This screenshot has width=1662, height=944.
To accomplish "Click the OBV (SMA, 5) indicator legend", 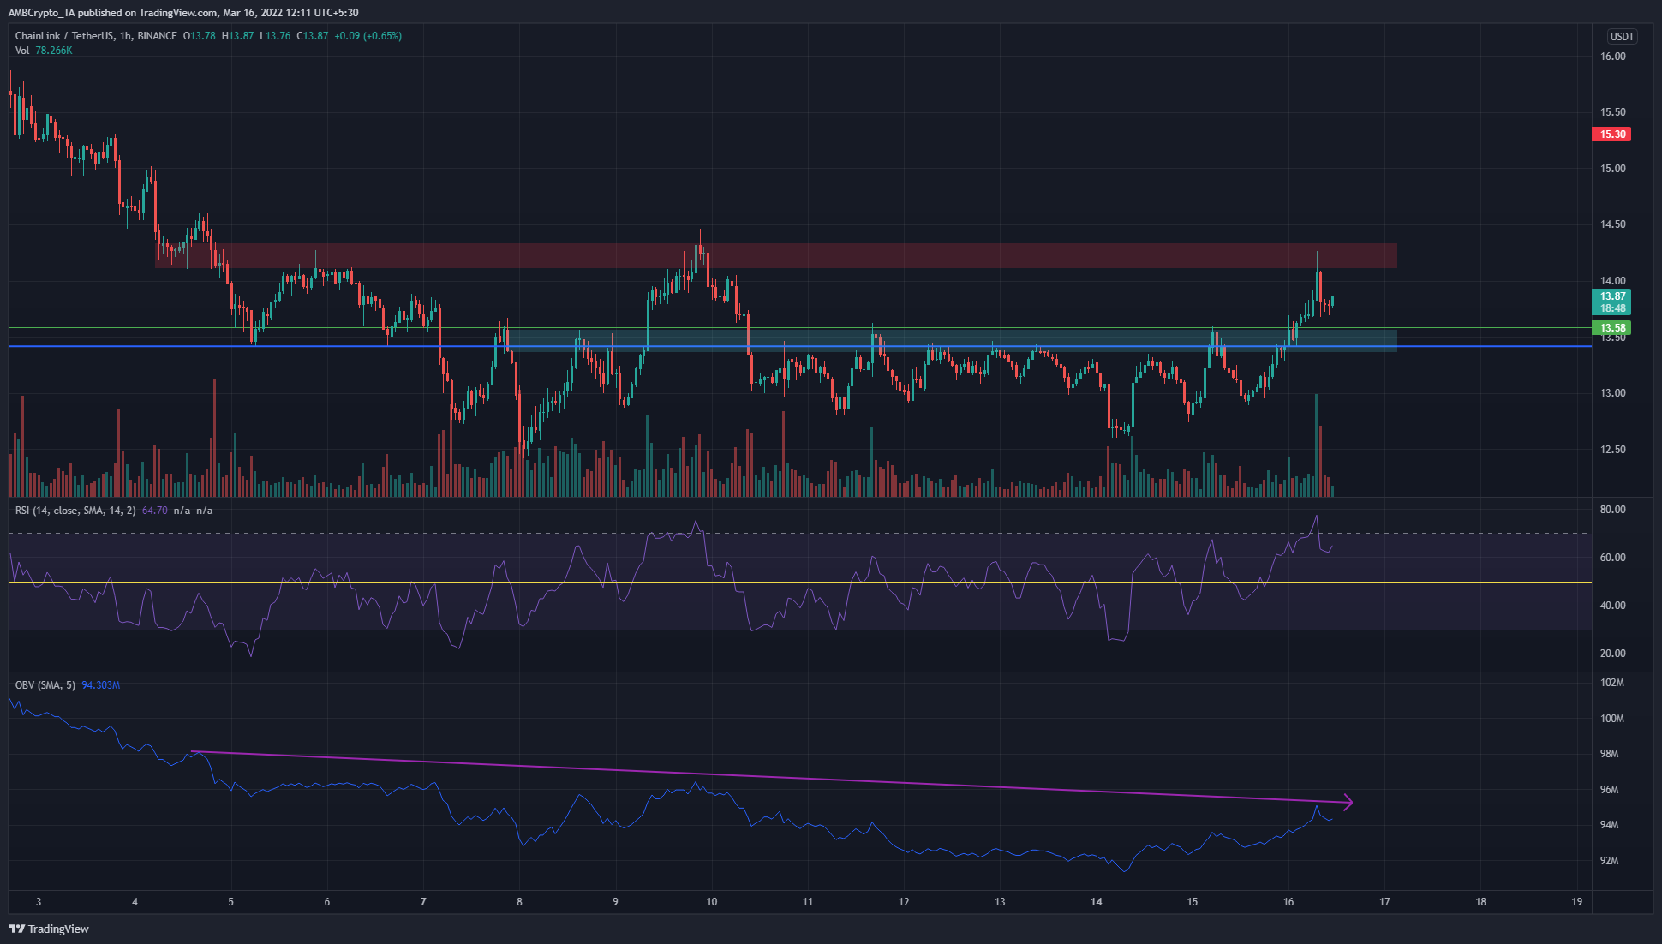I will click(x=45, y=685).
